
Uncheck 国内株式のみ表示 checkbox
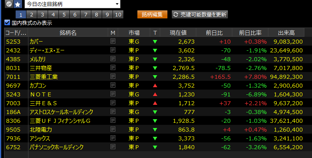tap(7, 23)
